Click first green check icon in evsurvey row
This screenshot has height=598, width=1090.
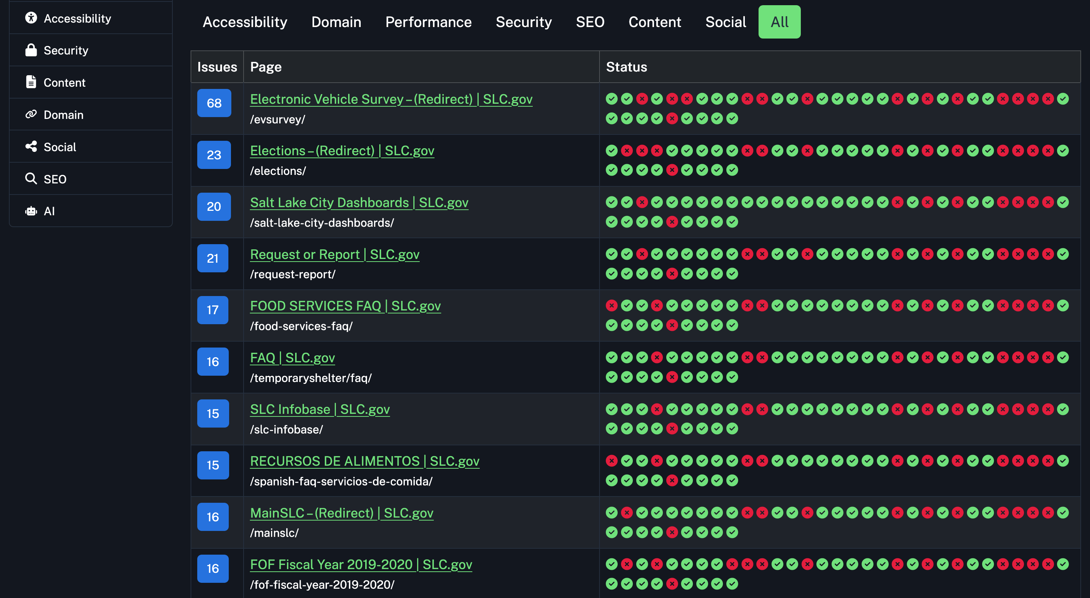611,99
